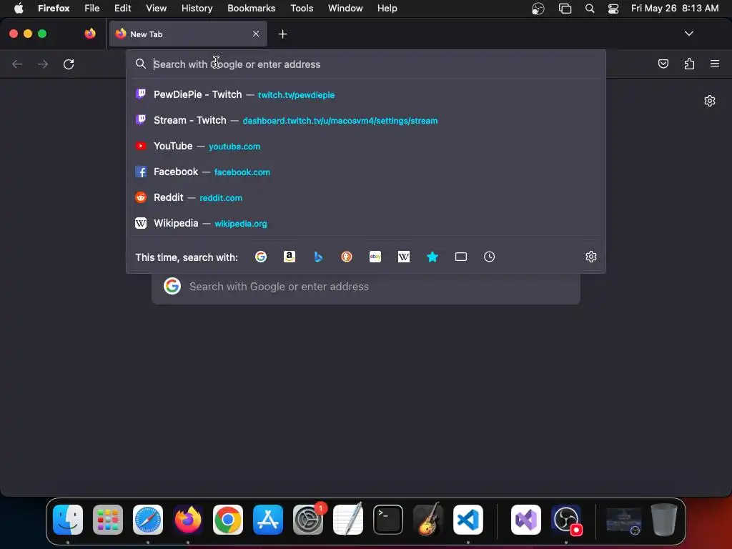The width and height of the screenshot is (732, 549).
Task: Open the Firefox View pinned icon
Action: tap(90, 34)
